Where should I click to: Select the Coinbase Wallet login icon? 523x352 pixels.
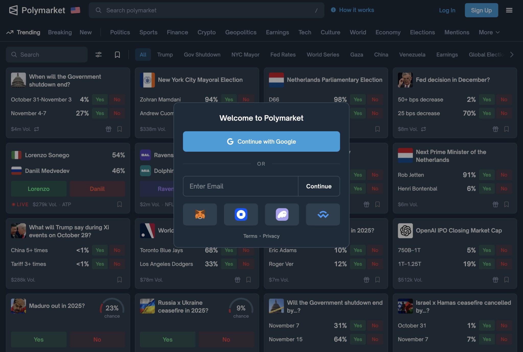(x=241, y=214)
